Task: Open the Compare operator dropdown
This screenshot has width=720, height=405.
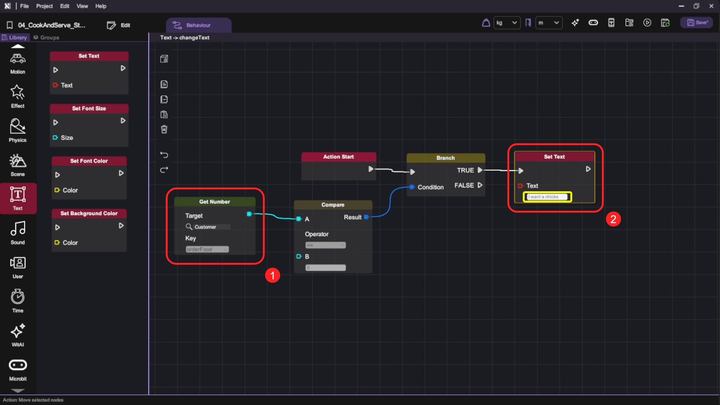Action: tap(325, 245)
